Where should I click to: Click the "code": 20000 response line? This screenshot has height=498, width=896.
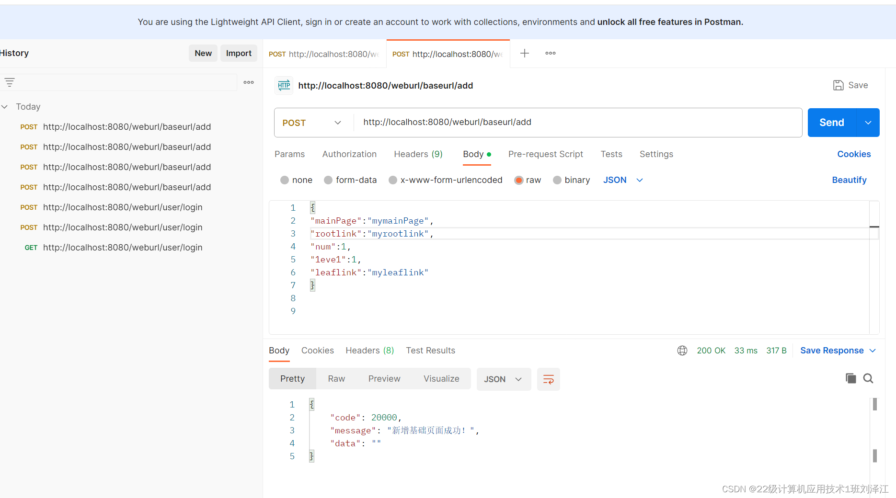coord(366,418)
